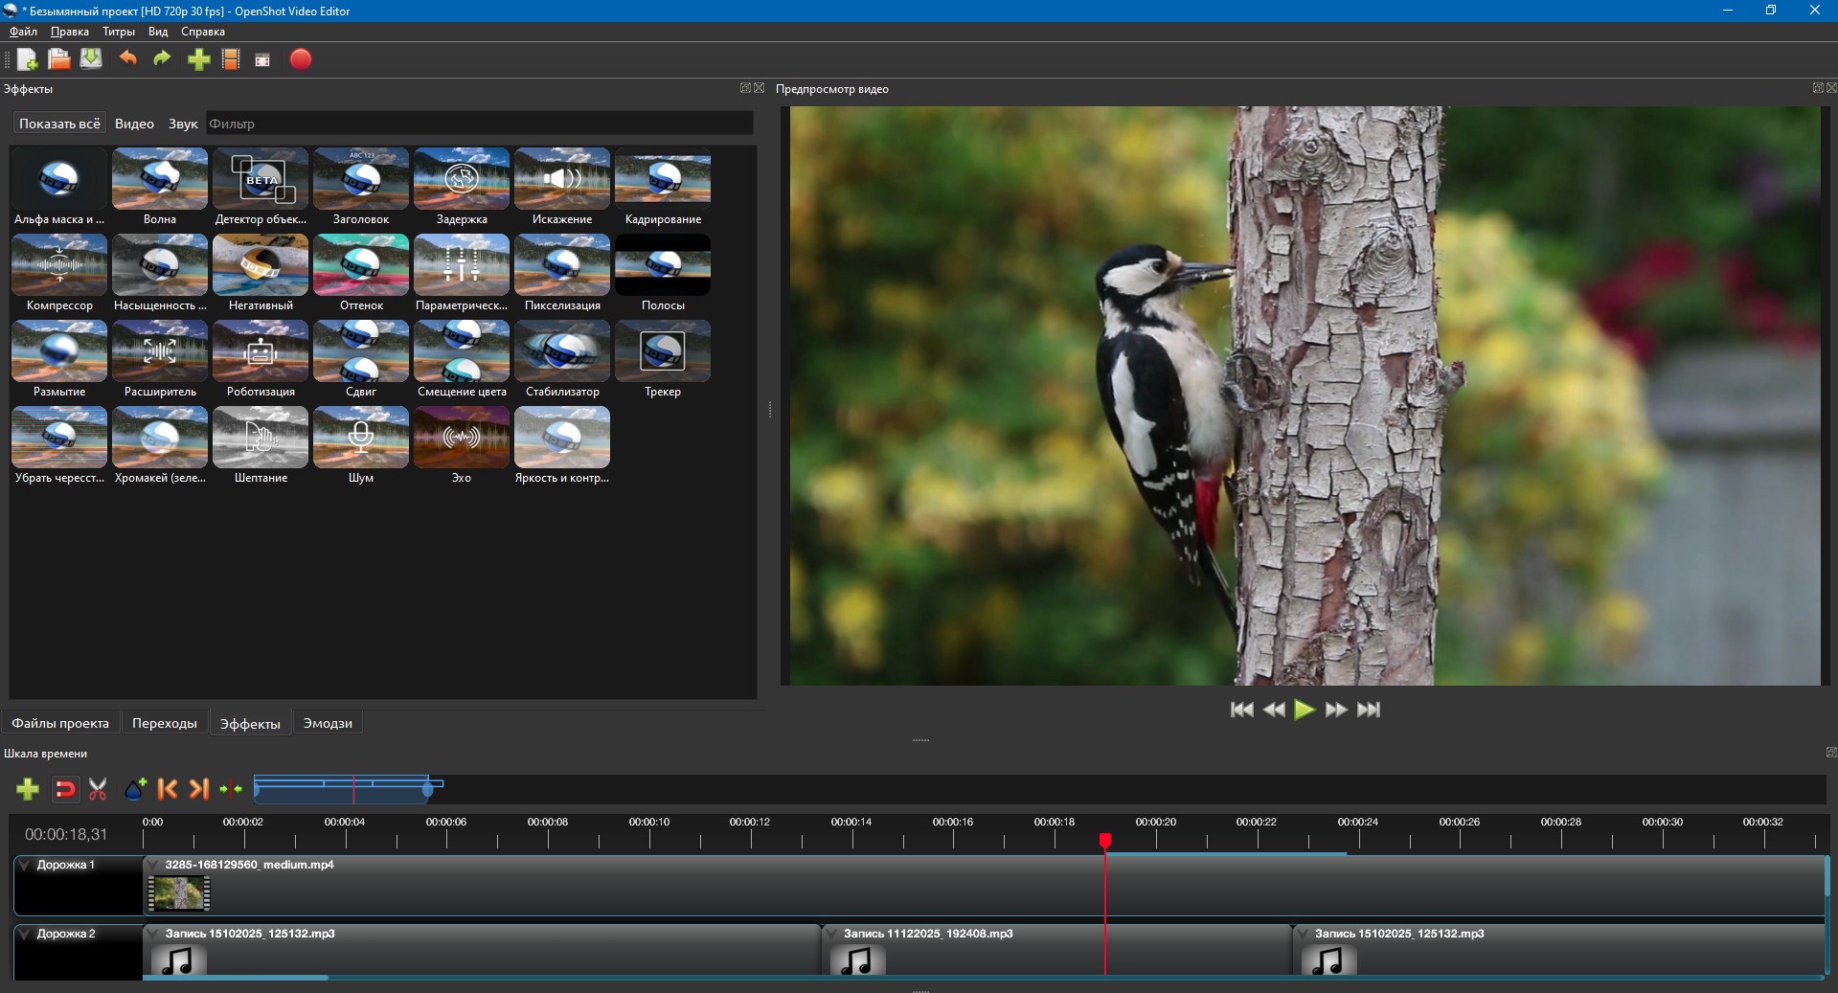Click the Add Marker icon in timeline toolbar
The width and height of the screenshot is (1838, 993).
tap(135, 789)
